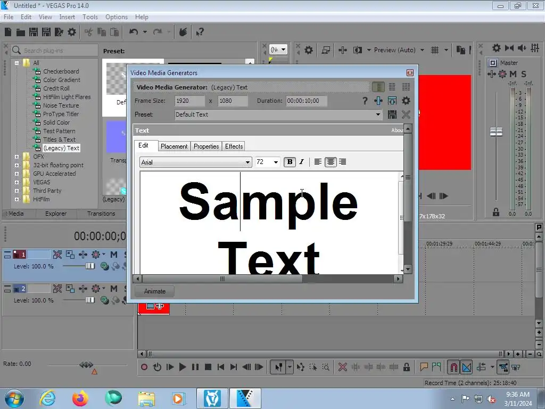Switch to the Properties tab
This screenshot has width=545, height=409.
206,146
